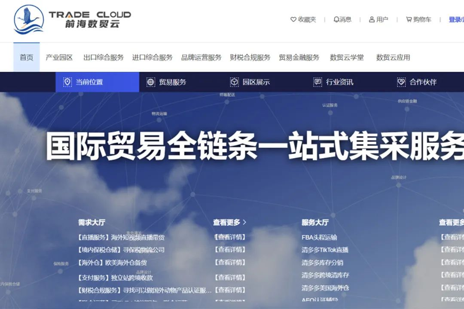Open the 出口综合服务 menu item
Viewport: 464px width, 309px height.
tap(103, 58)
